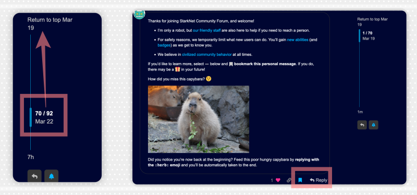Click the notification bell under the 1 / 70 timeline

click(373, 125)
